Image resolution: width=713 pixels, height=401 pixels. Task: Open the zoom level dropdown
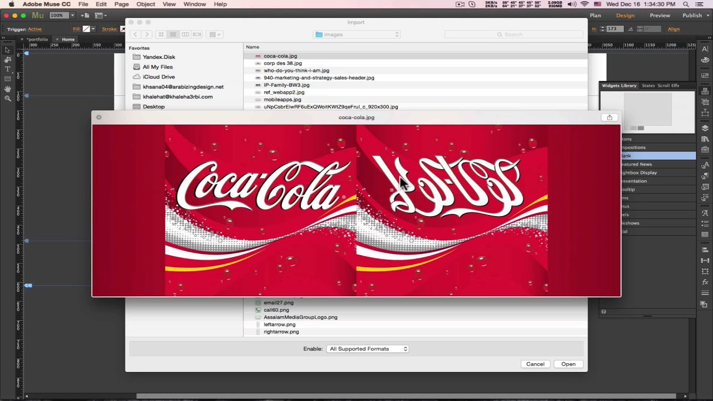pyautogui.click(x=72, y=16)
